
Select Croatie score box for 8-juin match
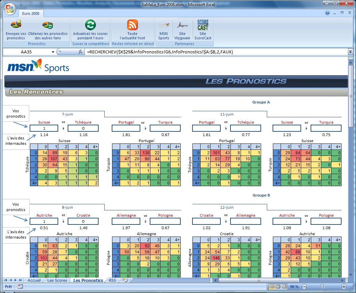coord(83,221)
